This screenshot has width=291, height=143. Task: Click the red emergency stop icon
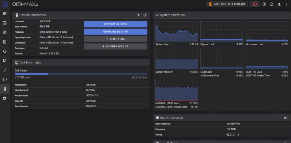(255, 4)
